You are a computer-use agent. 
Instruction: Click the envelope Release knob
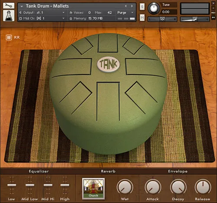(x=203, y=187)
